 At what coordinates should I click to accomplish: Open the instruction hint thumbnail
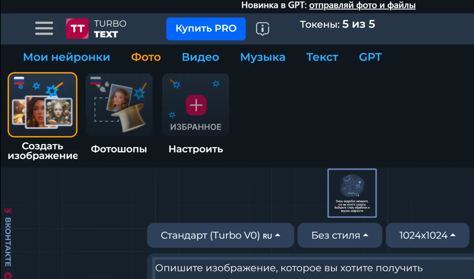[x=352, y=193]
